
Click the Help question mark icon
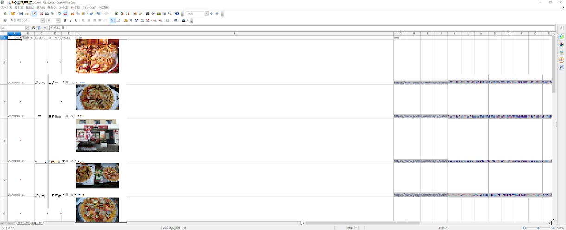click(177, 13)
